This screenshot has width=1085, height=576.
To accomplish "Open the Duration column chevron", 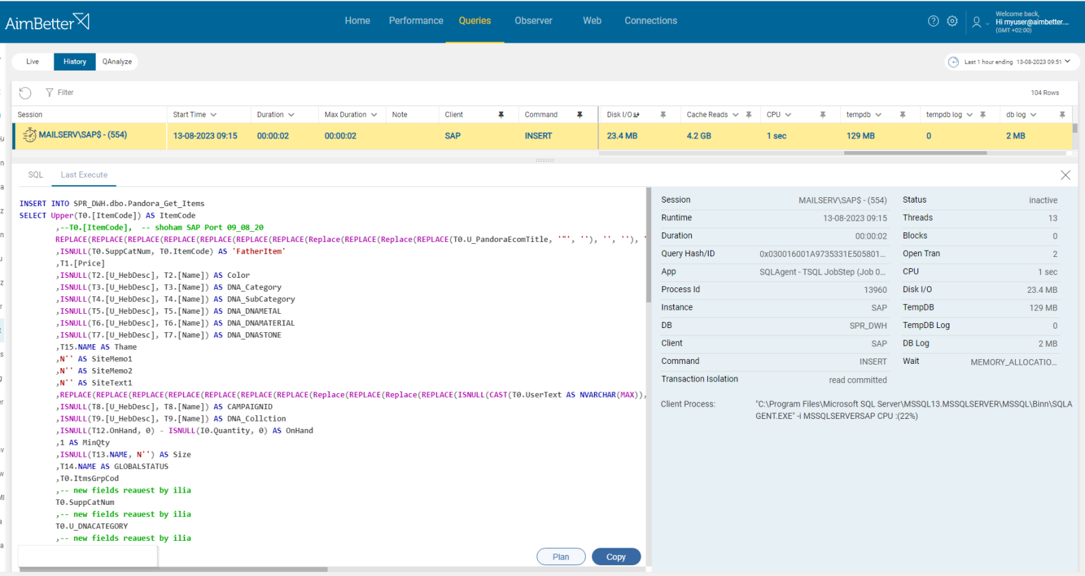I will pyautogui.click(x=292, y=115).
